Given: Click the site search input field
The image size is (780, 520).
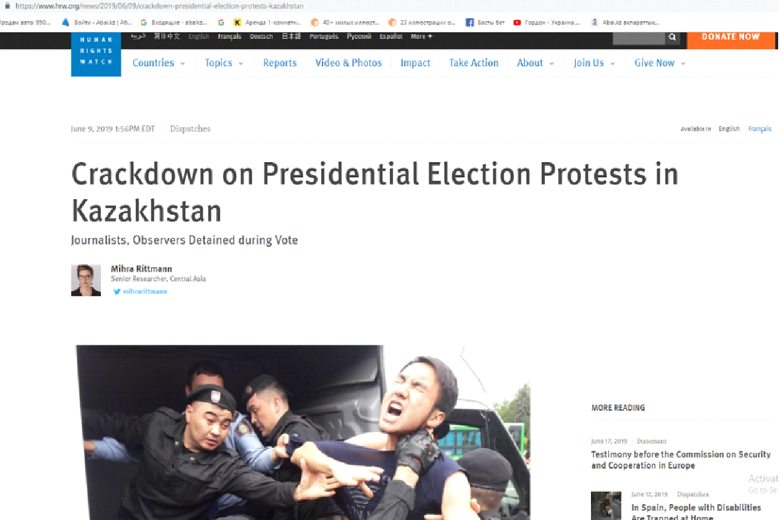Looking at the screenshot, I should tap(639, 38).
